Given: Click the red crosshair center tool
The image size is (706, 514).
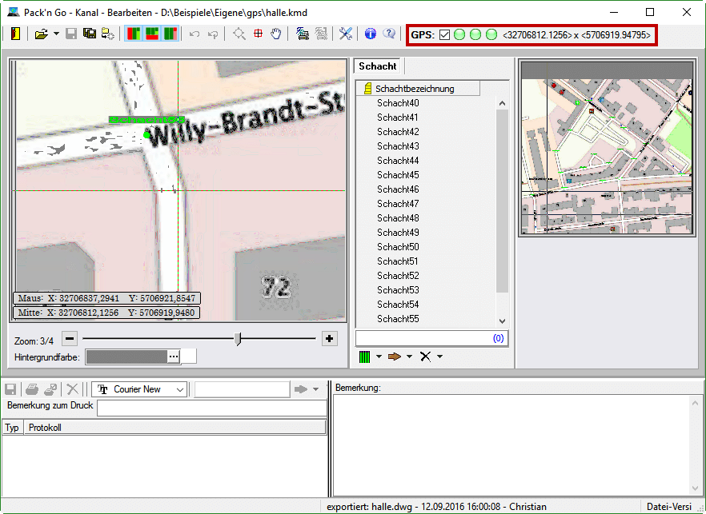Looking at the screenshot, I should pyautogui.click(x=258, y=34).
